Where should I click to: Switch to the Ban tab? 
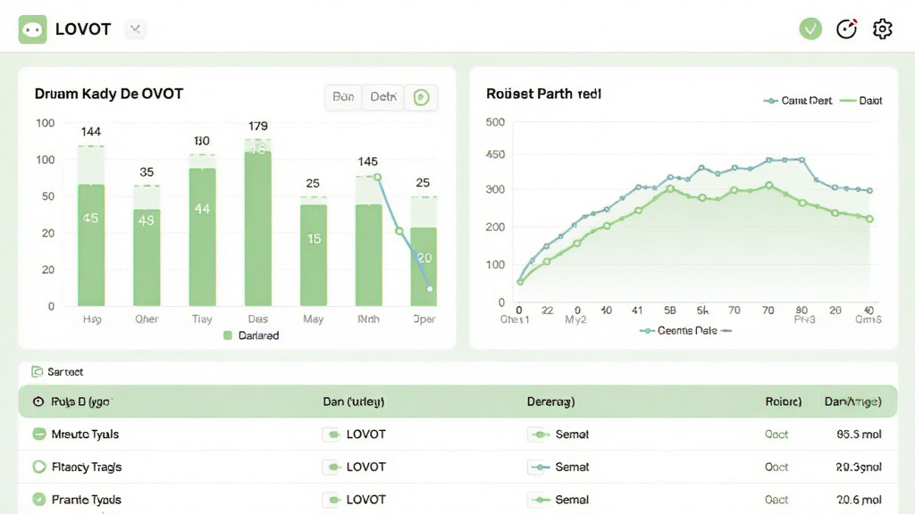click(x=343, y=96)
